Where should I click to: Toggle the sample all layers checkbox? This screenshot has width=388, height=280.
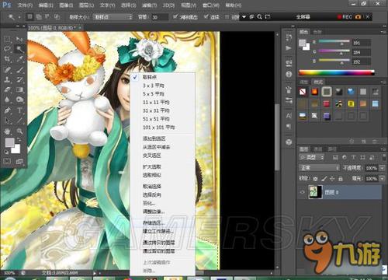point(227,17)
